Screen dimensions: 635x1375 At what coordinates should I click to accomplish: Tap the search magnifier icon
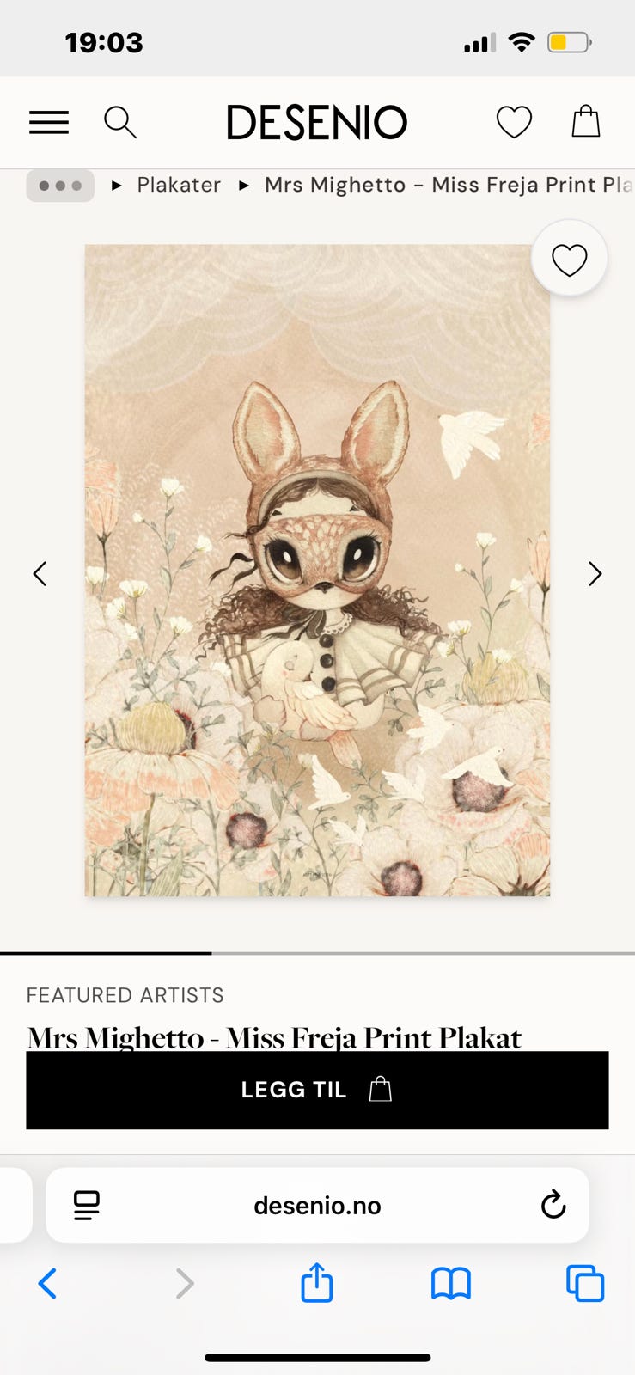pyautogui.click(x=120, y=123)
